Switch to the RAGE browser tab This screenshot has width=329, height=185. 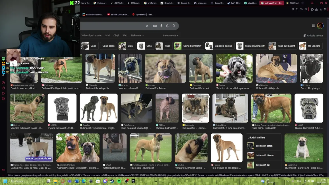tap(292, 3)
